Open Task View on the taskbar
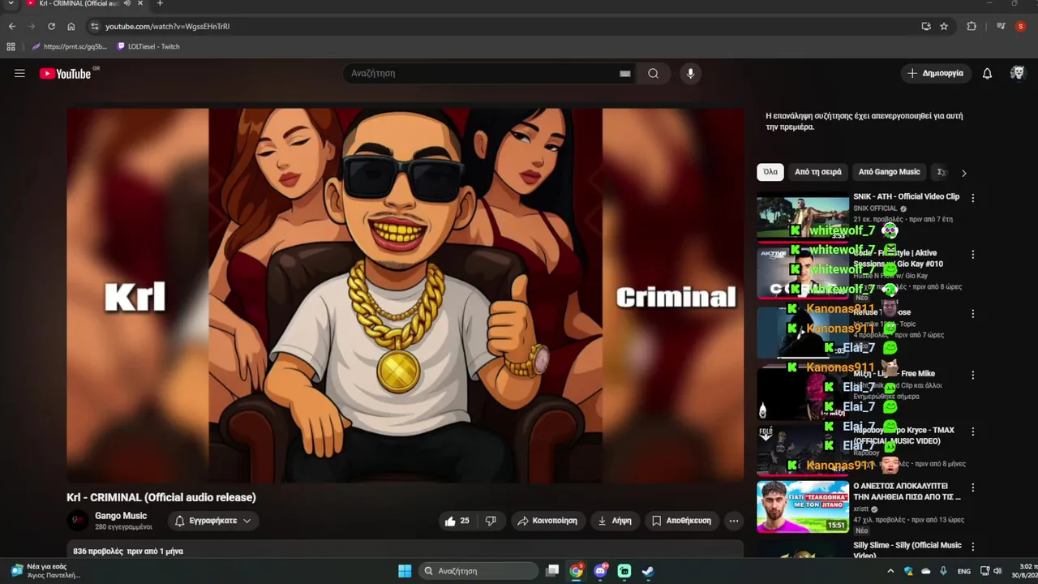1038x584 pixels. pos(552,571)
